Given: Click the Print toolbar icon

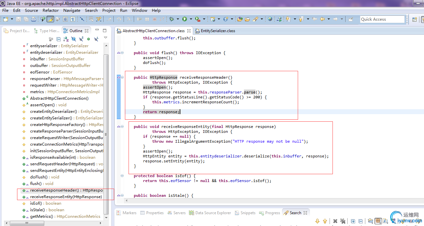Looking at the screenshot, I should point(33,19).
